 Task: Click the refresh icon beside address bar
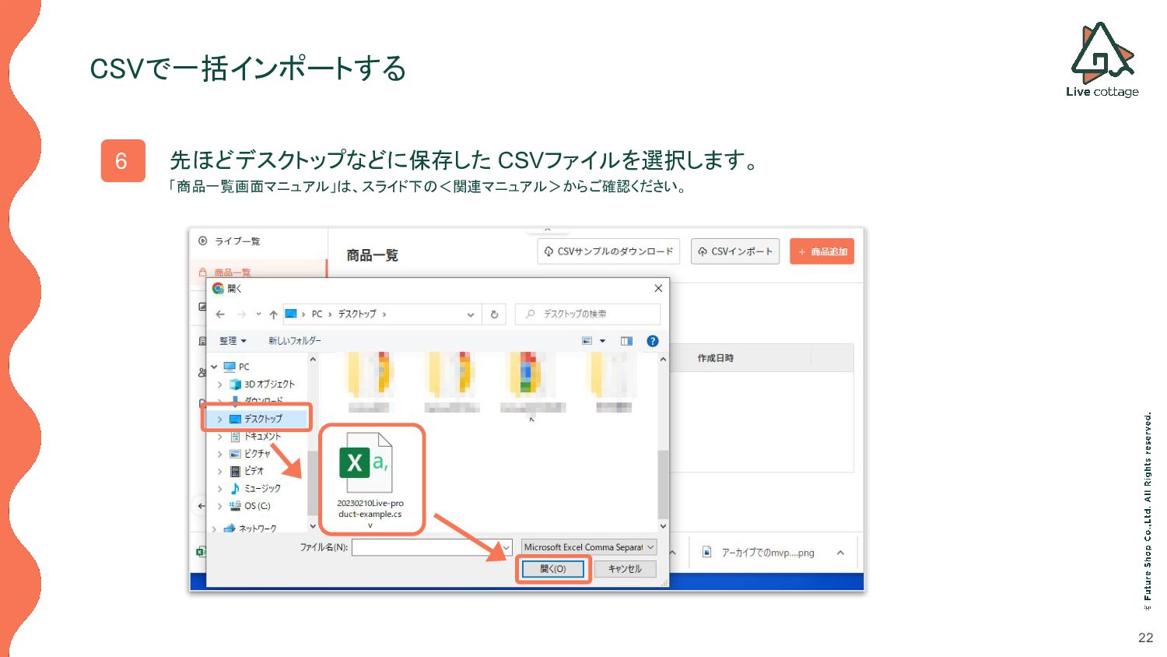[x=494, y=314]
